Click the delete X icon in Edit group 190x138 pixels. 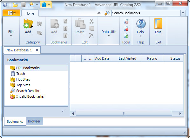pyautogui.click(x=91, y=36)
